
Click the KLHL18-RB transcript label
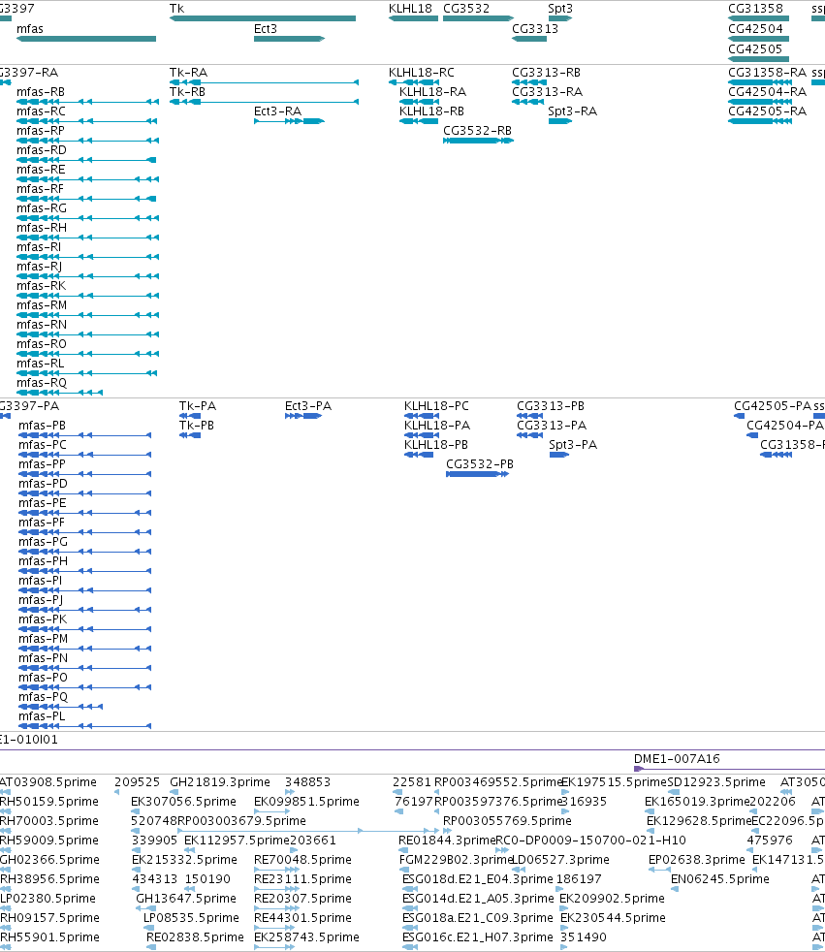(x=431, y=111)
